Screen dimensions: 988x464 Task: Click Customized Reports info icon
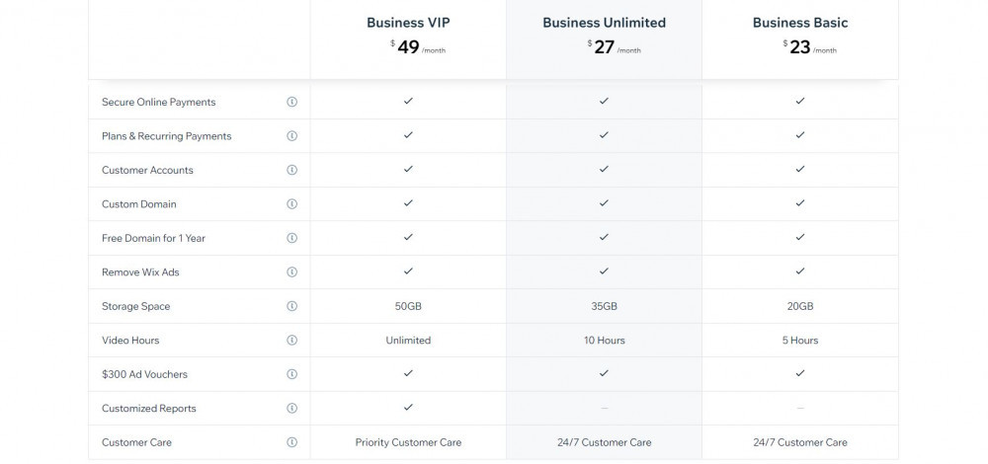(x=291, y=408)
